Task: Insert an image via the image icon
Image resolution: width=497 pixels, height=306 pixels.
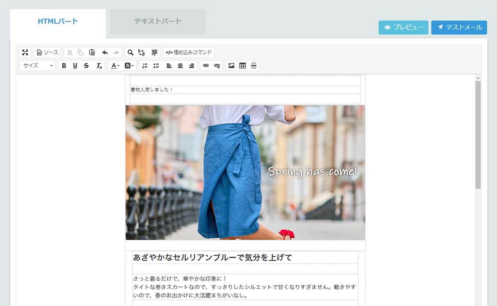Action: (x=231, y=66)
